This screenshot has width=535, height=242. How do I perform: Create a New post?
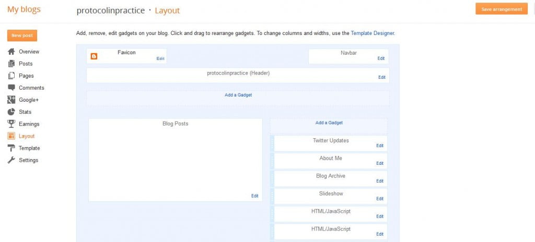22,35
